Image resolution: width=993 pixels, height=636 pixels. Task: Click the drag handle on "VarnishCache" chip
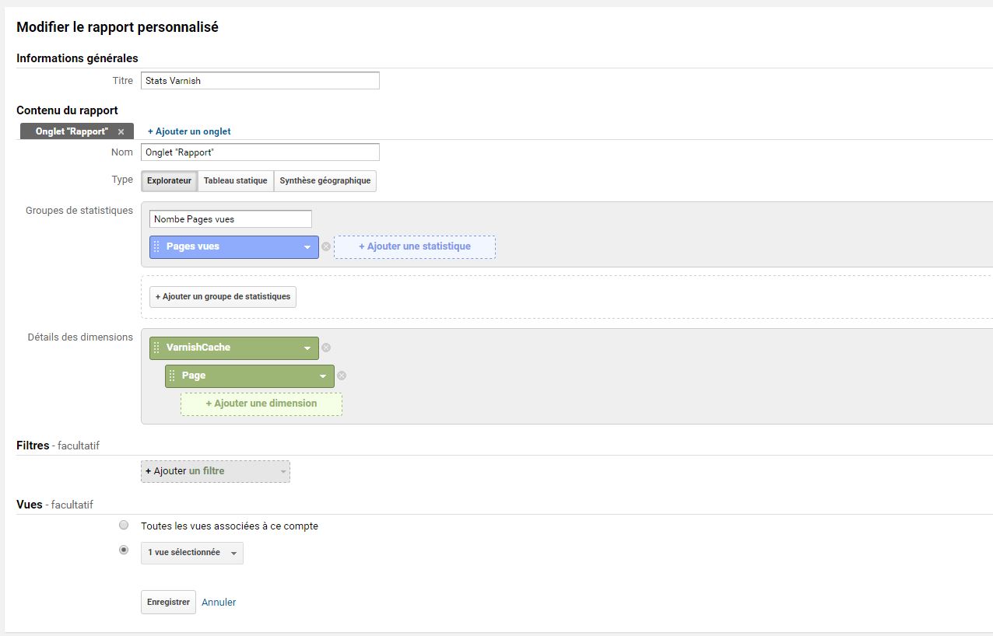(x=156, y=348)
